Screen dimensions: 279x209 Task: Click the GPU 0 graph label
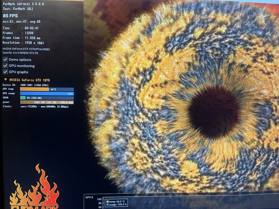pos(89,197)
